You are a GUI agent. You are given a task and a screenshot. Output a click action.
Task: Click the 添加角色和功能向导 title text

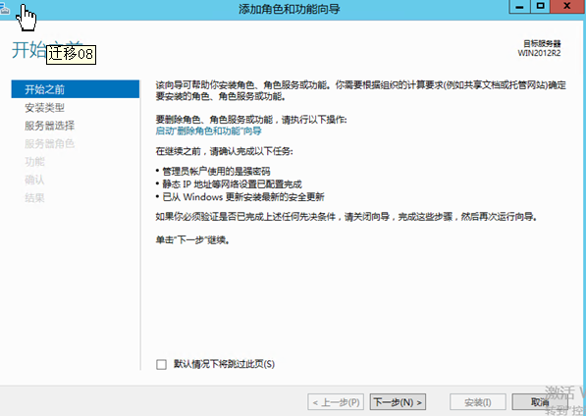pos(290,9)
